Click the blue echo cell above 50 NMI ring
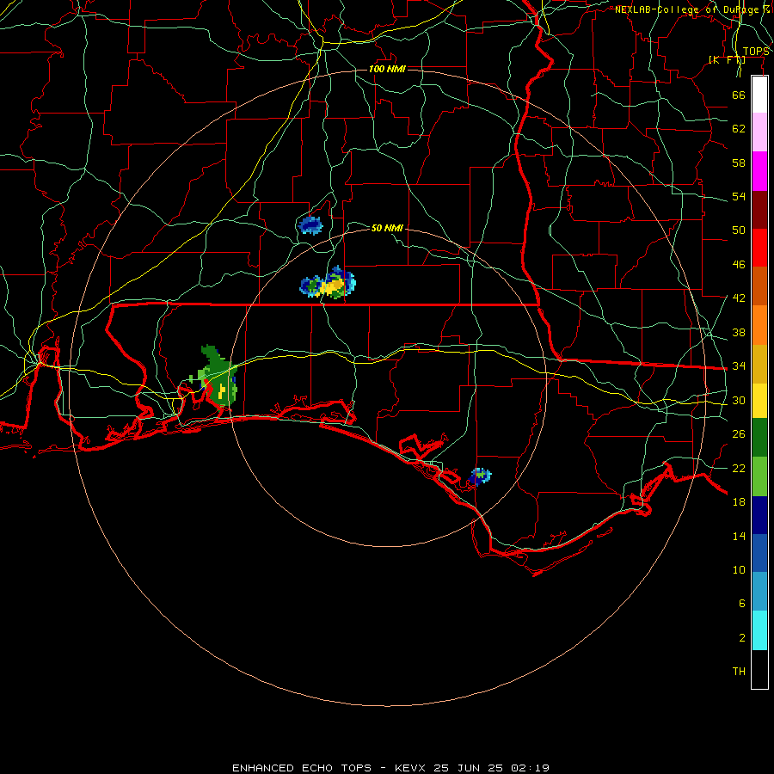This screenshot has width=774, height=774. 310,225
